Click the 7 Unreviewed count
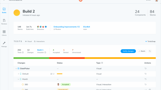This screenshot has height=90, width=161. click(x=76, y=51)
